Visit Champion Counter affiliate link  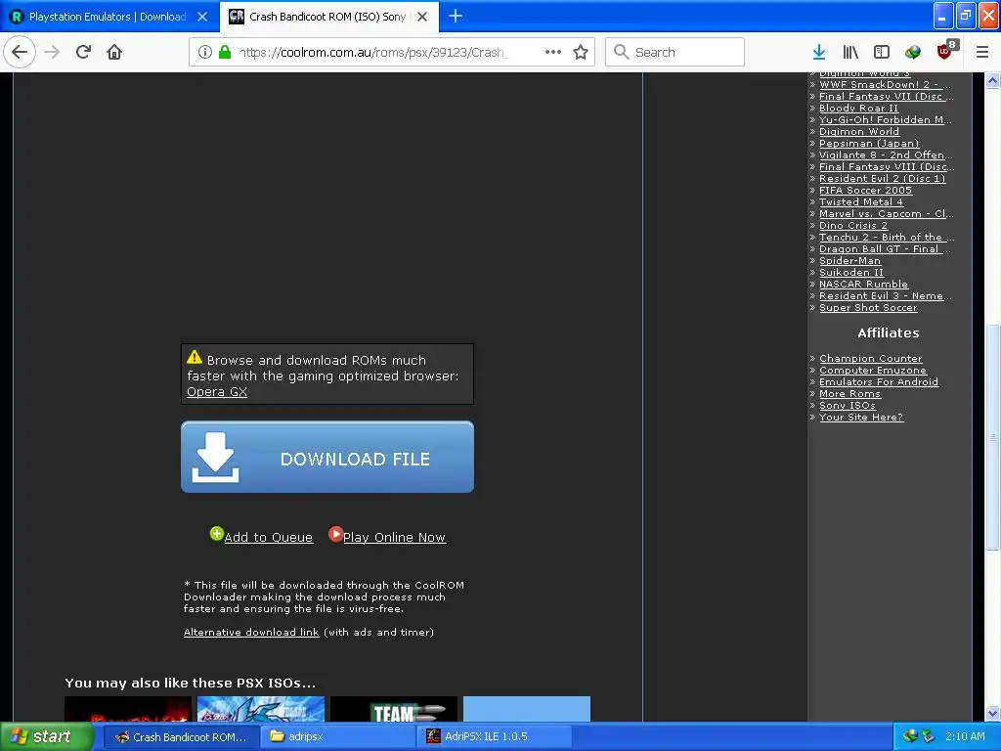point(871,358)
